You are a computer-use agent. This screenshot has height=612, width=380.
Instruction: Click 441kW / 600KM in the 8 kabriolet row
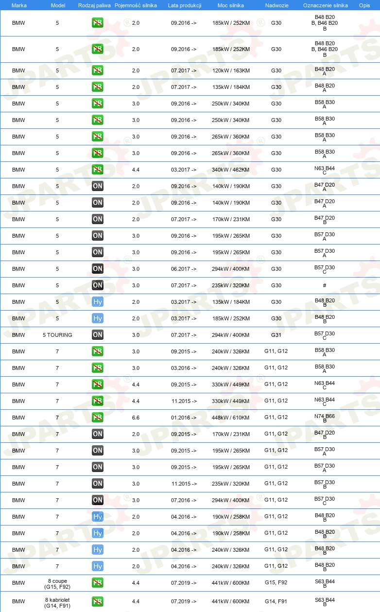point(231,601)
